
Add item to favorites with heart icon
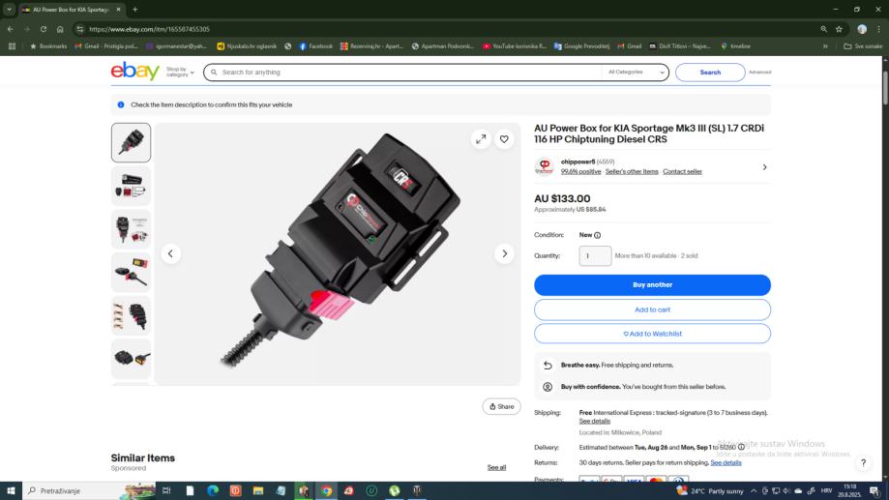504,139
